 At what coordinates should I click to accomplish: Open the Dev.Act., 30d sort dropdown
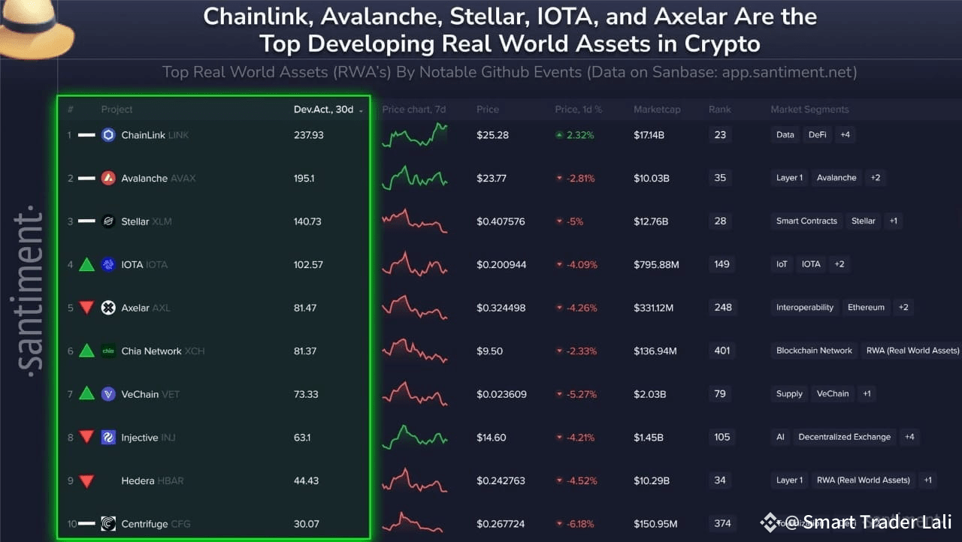(328, 109)
